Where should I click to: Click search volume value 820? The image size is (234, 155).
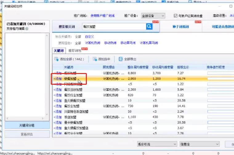pyautogui.click(x=131, y=95)
